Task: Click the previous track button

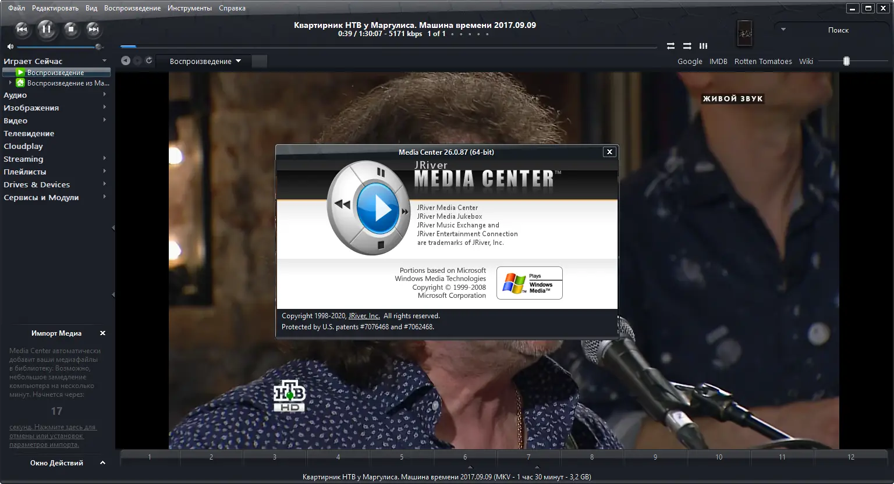Action: tap(22, 29)
